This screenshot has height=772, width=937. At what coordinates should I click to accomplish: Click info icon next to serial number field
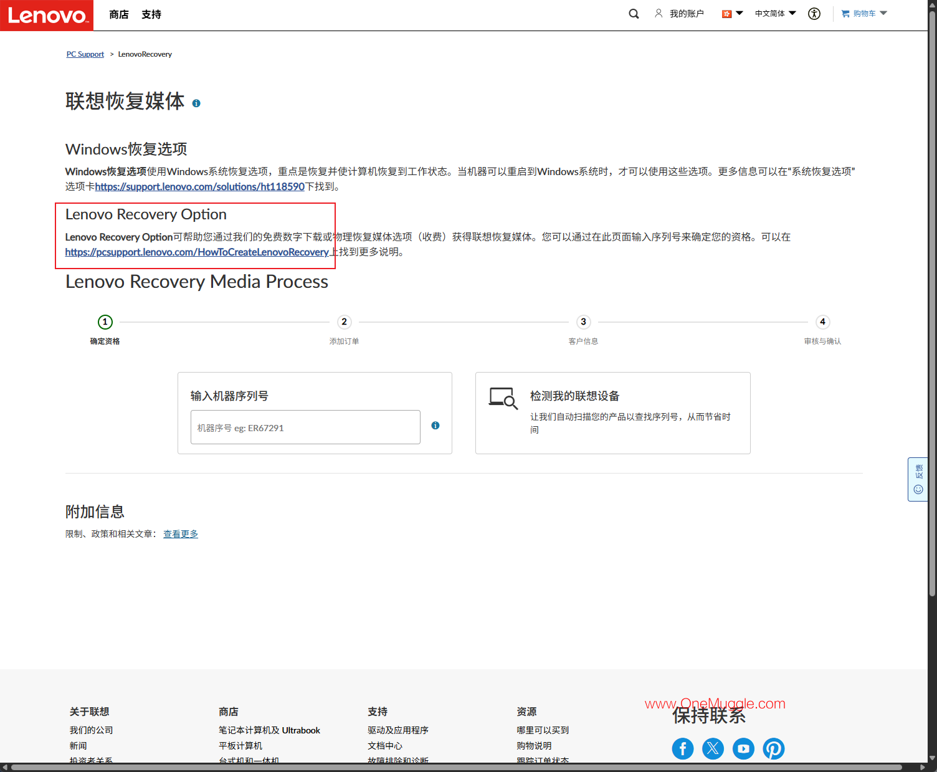click(435, 426)
